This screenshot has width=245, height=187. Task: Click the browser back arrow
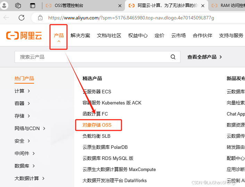[6, 18]
